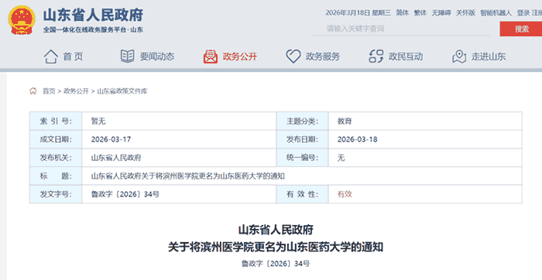Image resolution: width=542 pixels, height=280 pixels.
Task: Click the 标题 label cell
Action: [x=56, y=176]
